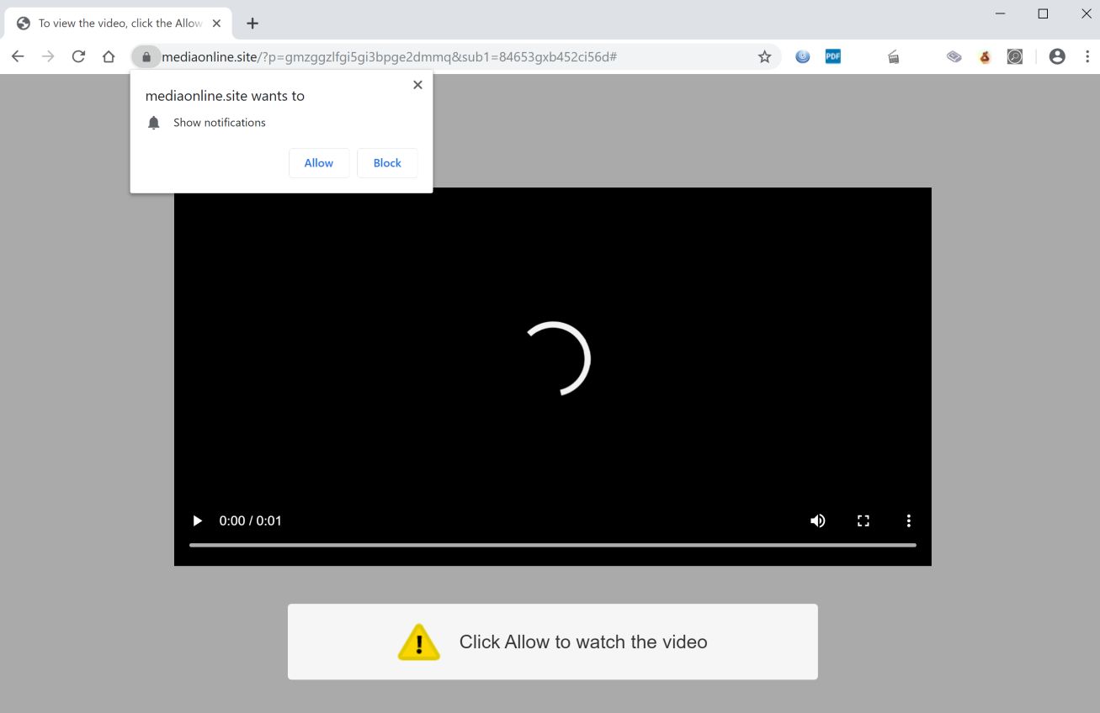The width and height of the screenshot is (1100, 713).
Task: Click the site security padlock icon
Action: point(146,56)
